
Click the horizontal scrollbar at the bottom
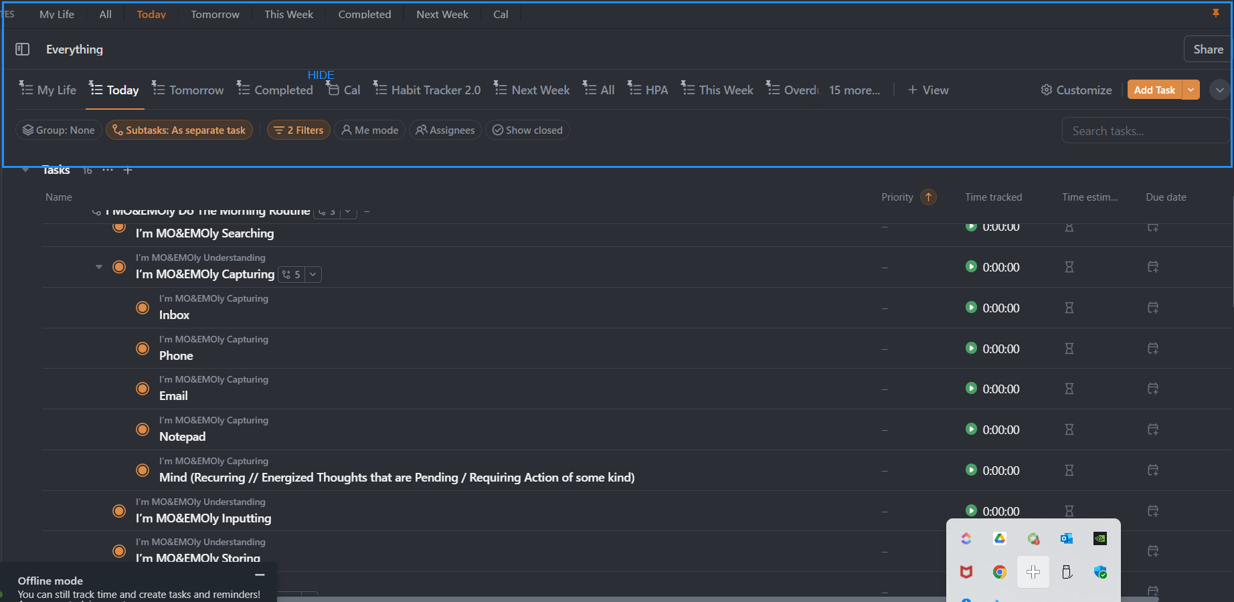tap(716, 599)
